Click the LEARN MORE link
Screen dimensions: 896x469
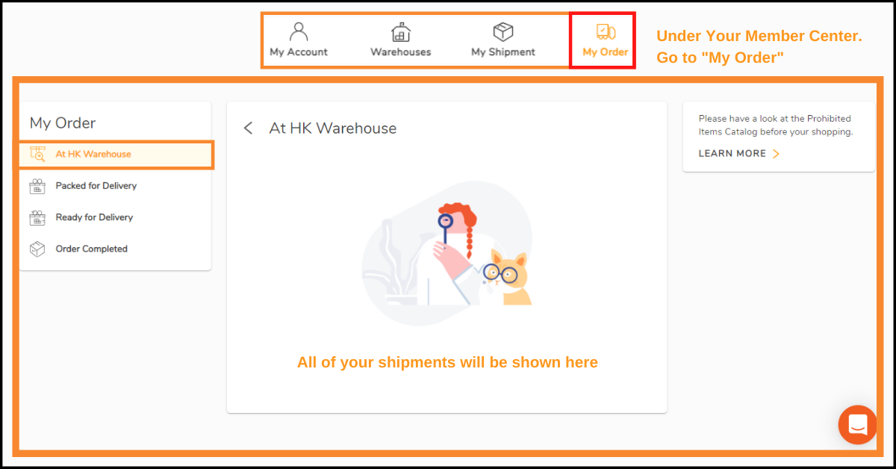pos(732,154)
